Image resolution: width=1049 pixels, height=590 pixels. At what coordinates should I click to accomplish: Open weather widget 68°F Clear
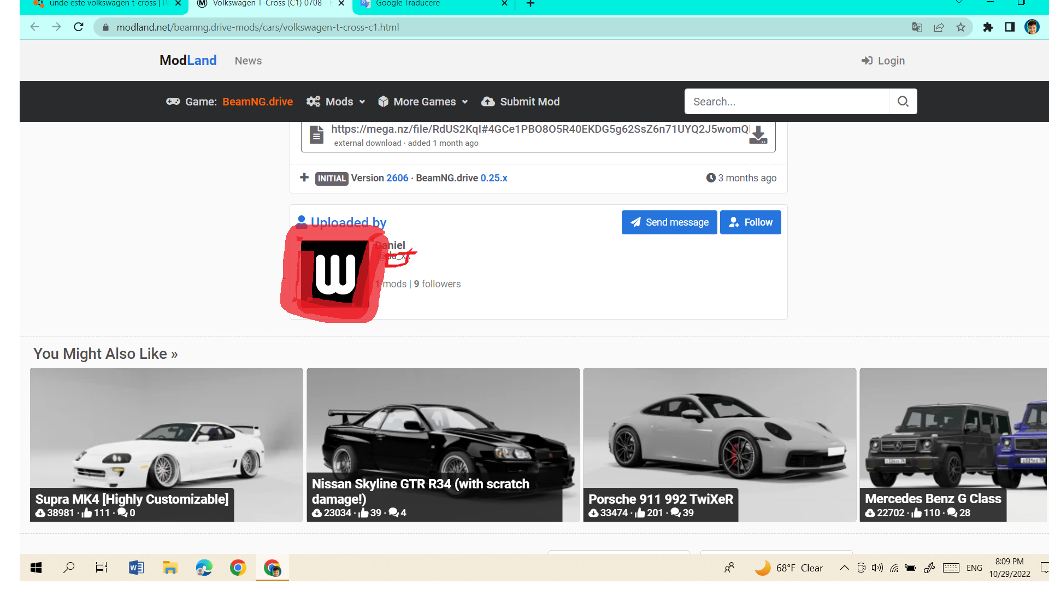788,568
